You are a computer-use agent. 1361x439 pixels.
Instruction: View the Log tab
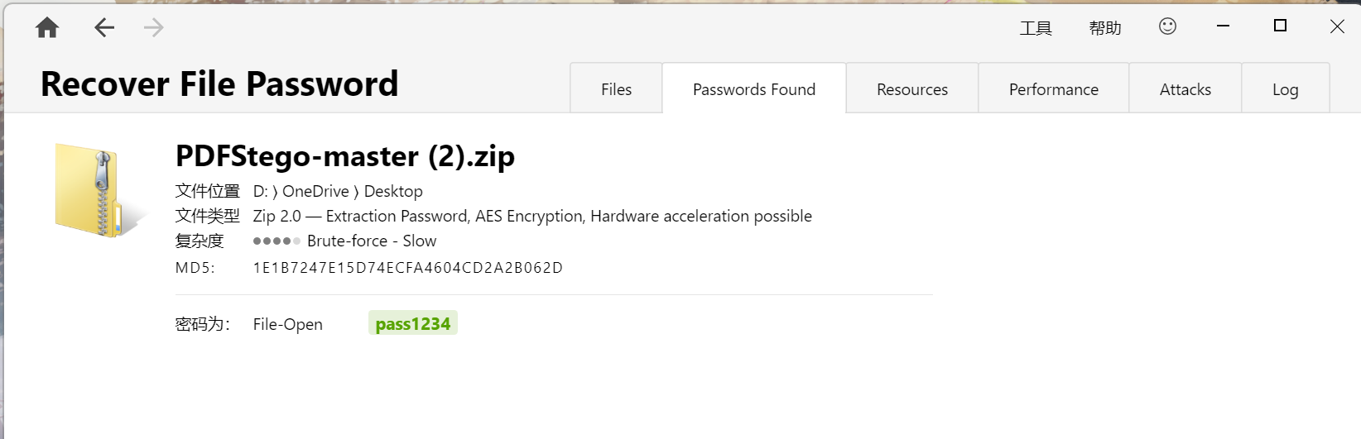point(1285,89)
